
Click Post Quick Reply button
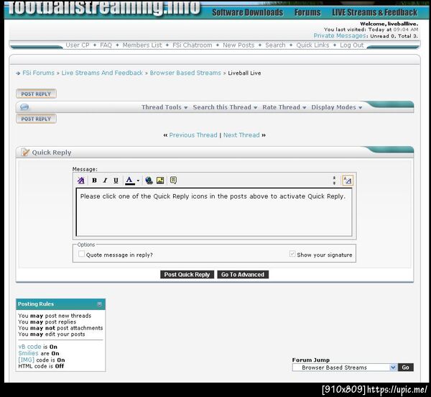pyautogui.click(x=187, y=275)
